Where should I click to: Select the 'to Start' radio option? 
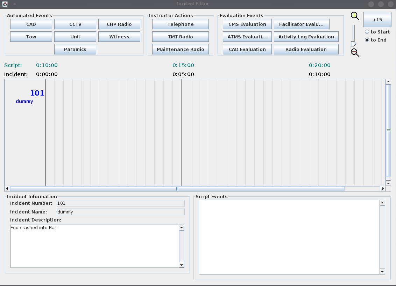pos(377,32)
